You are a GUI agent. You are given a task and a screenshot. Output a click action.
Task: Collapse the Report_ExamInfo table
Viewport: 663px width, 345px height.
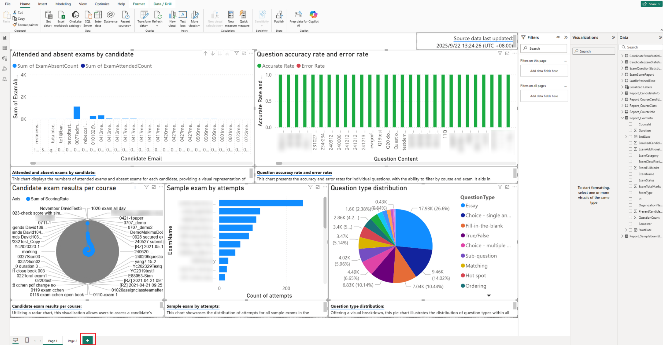click(x=622, y=118)
